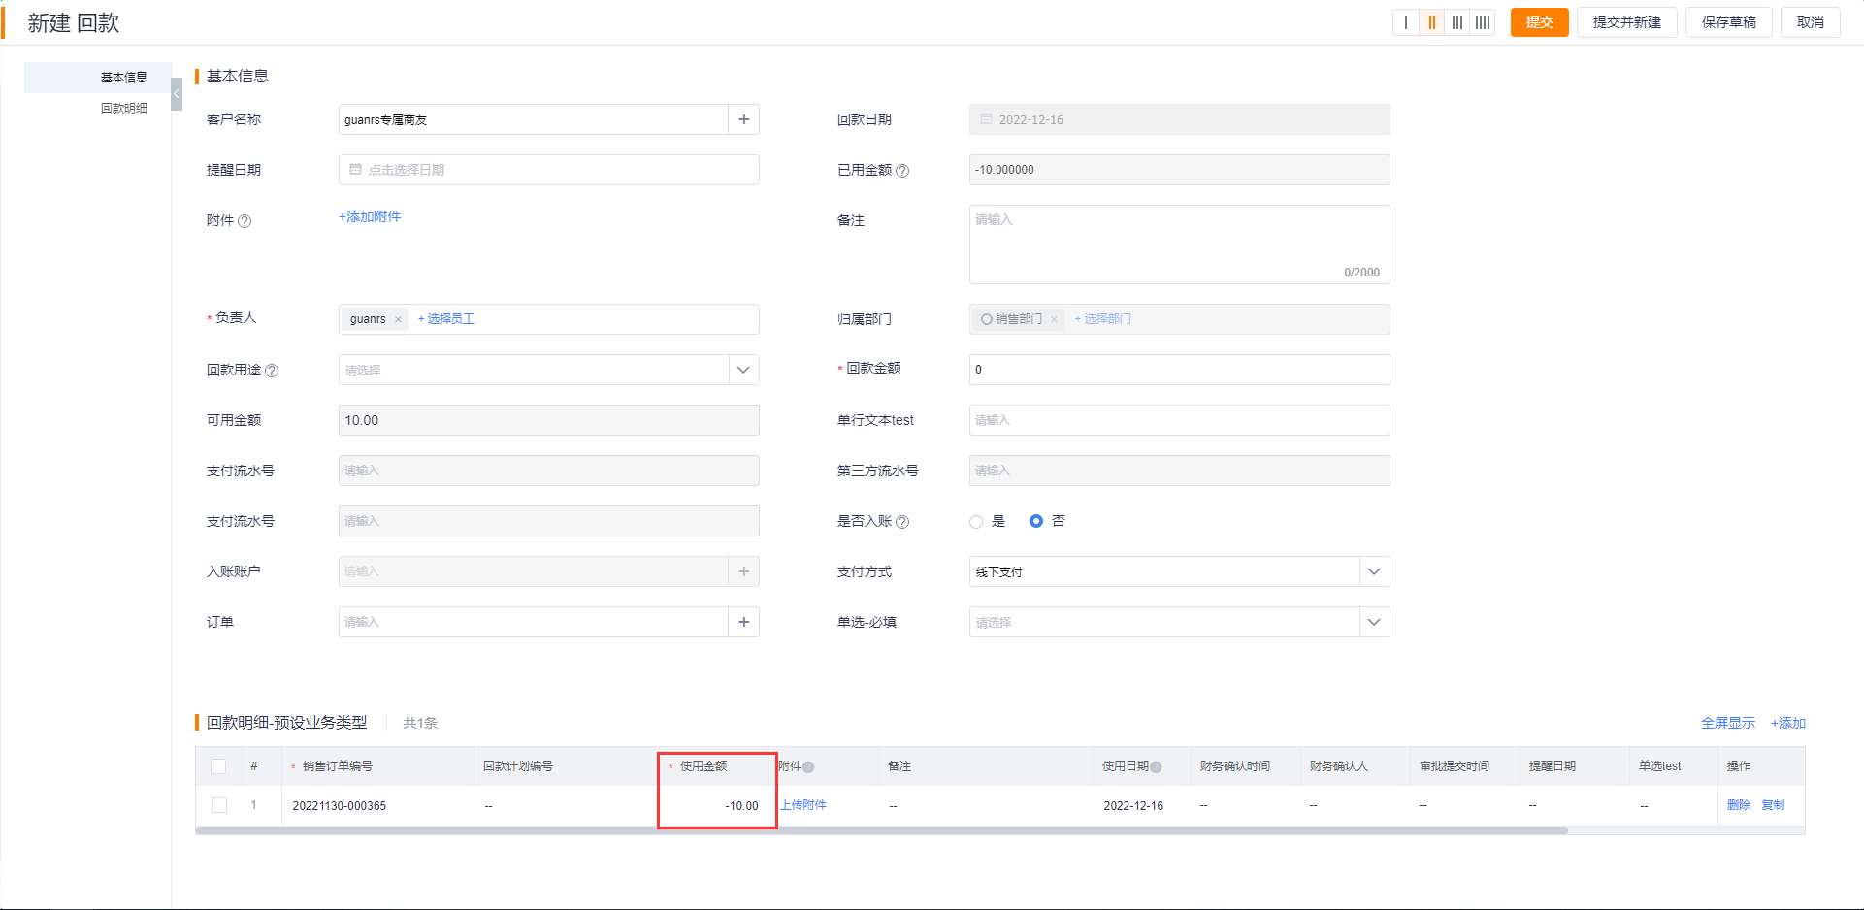Open help tooltip for 回款用途
The width and height of the screenshot is (1864, 910).
click(x=272, y=371)
